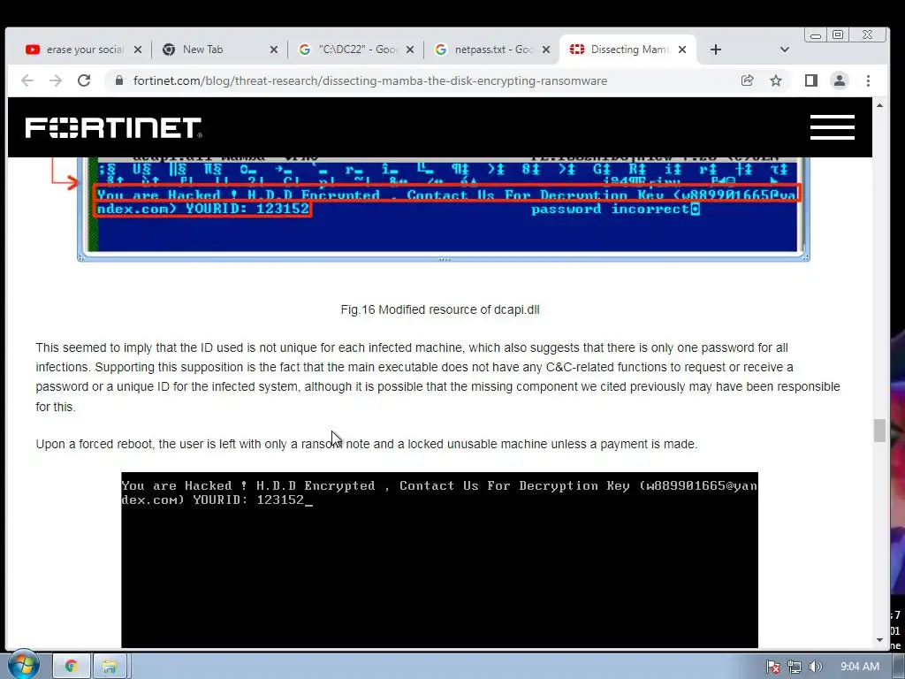Close the "C:\DC22" search tab
The height and width of the screenshot is (679, 905).
click(410, 50)
